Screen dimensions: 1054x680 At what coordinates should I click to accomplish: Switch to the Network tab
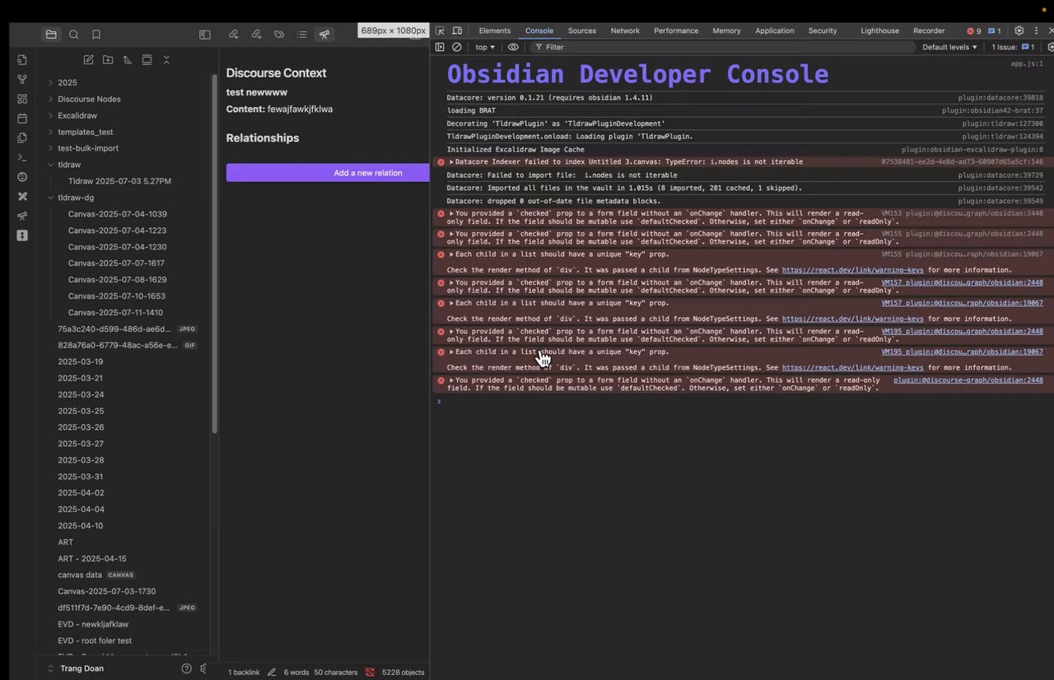625,30
